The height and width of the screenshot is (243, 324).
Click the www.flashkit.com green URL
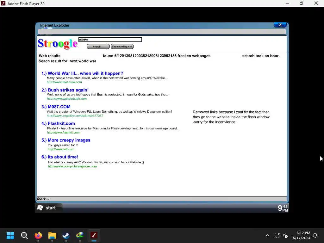tap(63, 133)
